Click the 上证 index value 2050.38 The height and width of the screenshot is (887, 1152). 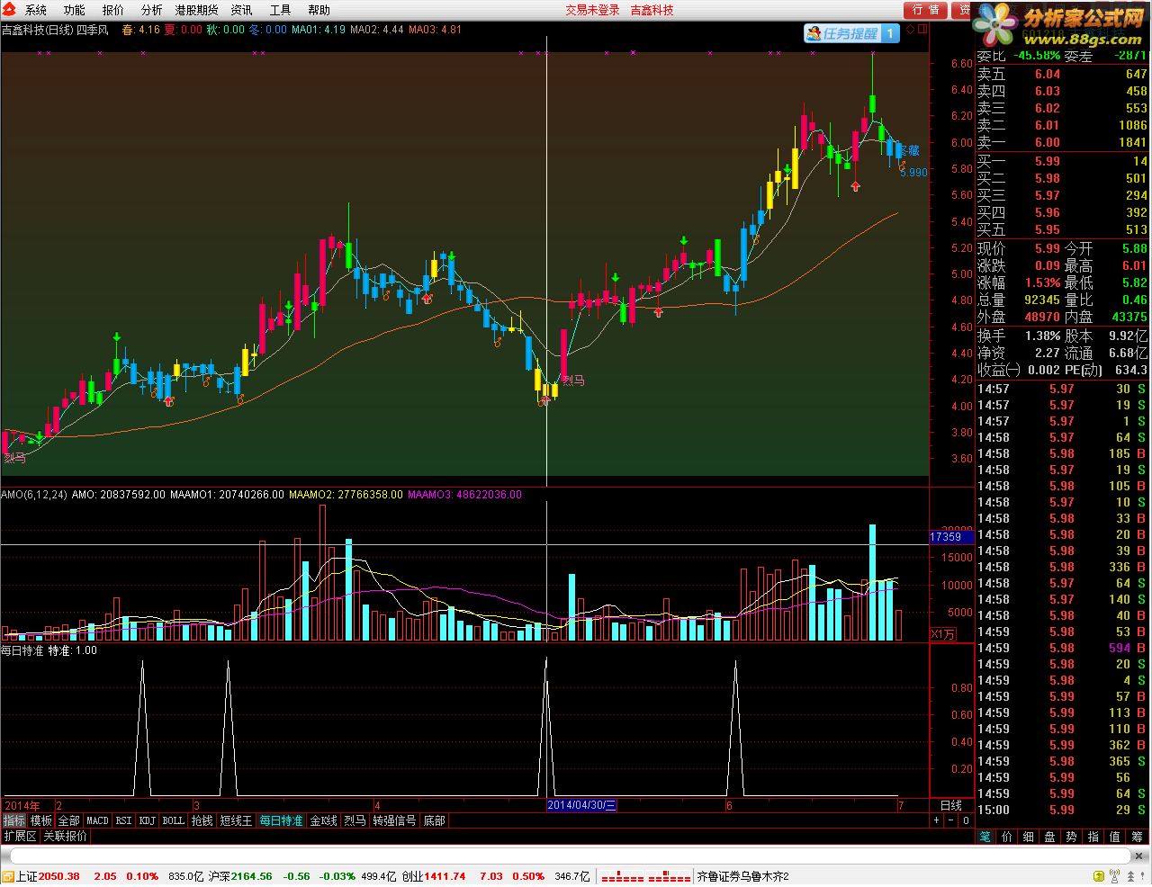(x=59, y=876)
